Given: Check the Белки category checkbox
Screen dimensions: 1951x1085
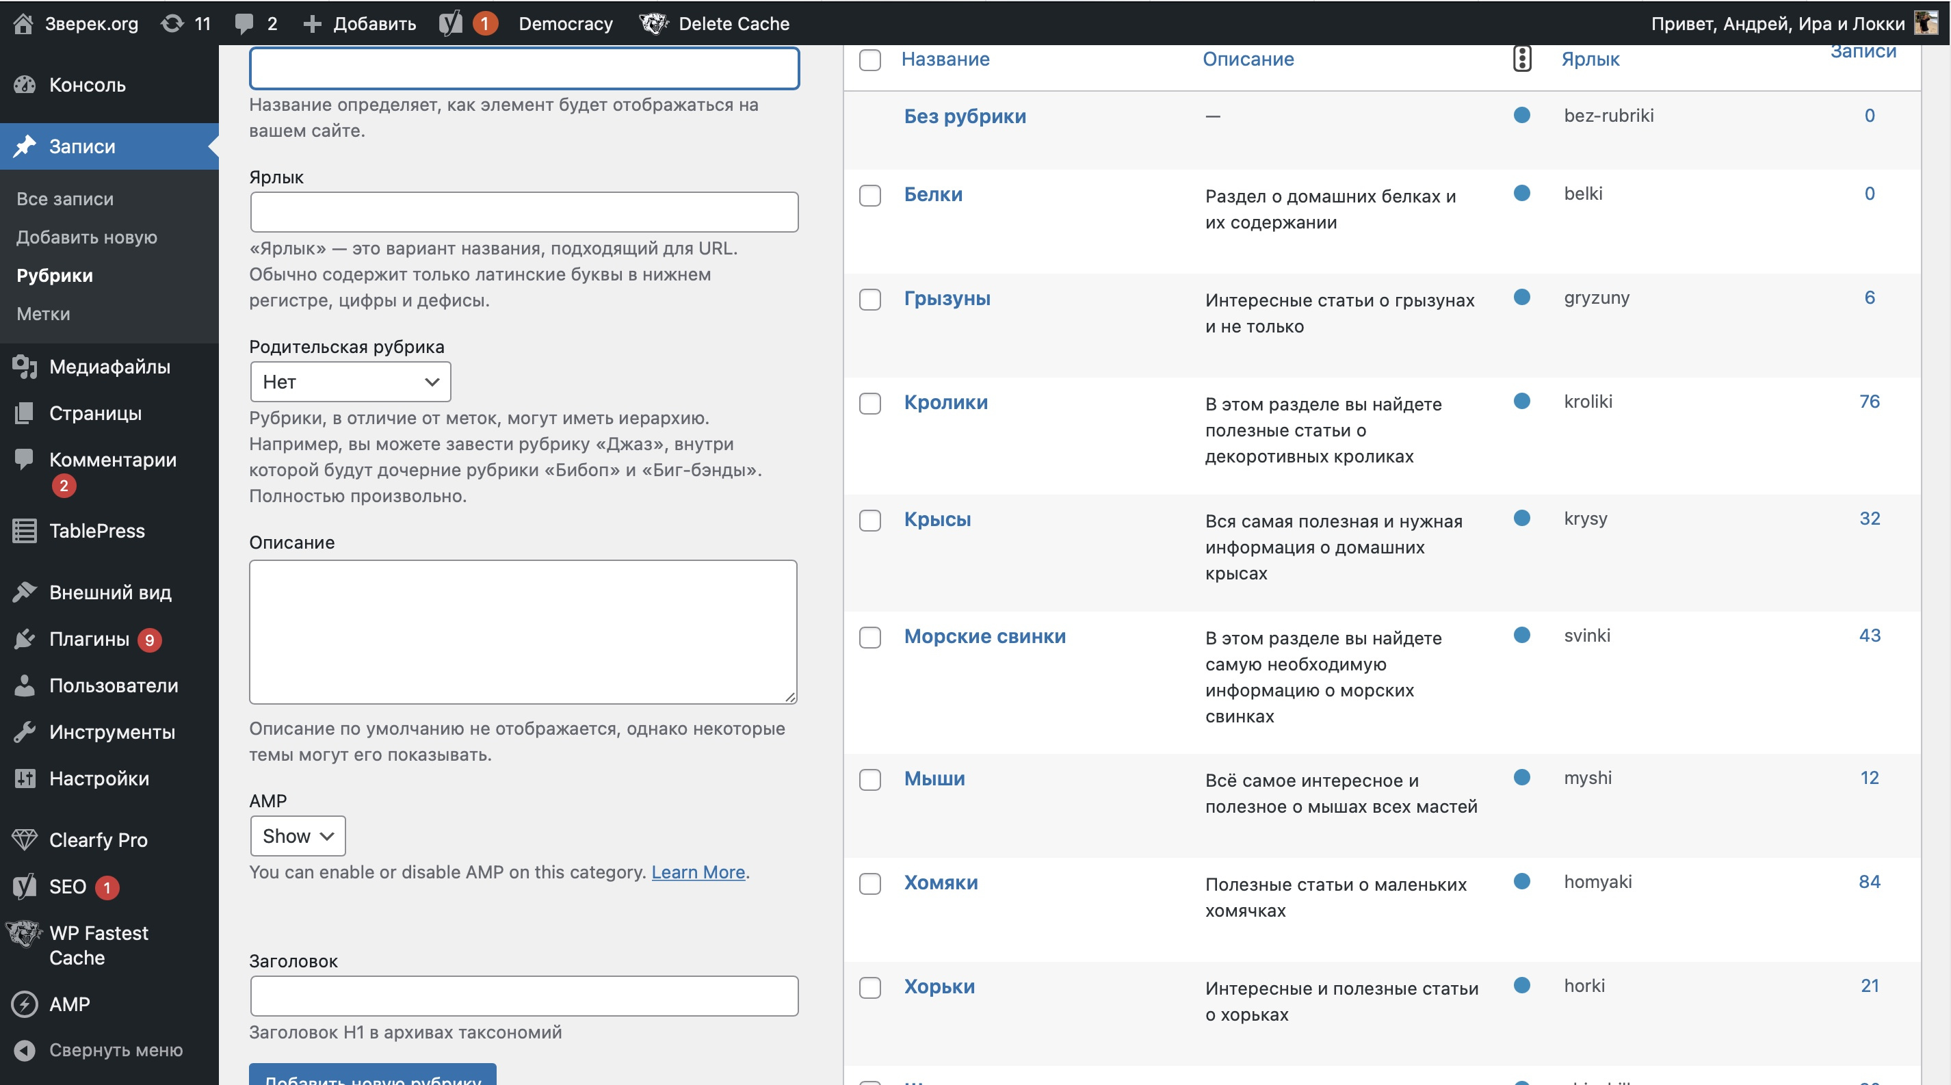Looking at the screenshot, I should pyautogui.click(x=870, y=196).
